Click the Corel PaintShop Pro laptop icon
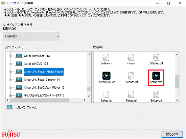The height and width of the screenshot is (139, 186). tap(19, 56)
